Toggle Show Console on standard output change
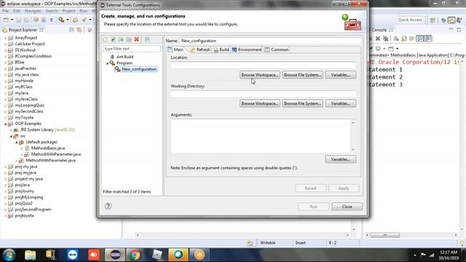The width and height of the screenshot is (466, 262). point(419,39)
